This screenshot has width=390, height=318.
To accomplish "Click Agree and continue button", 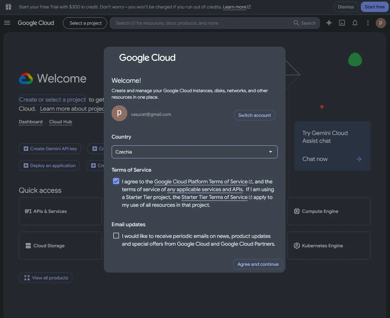I will click(x=258, y=264).
